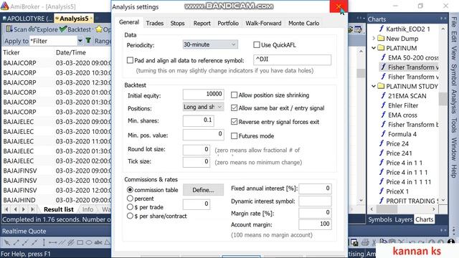Click the APOLLOTYRE document tab
This screenshot has height=258, width=459.
pyautogui.click(x=27, y=19)
